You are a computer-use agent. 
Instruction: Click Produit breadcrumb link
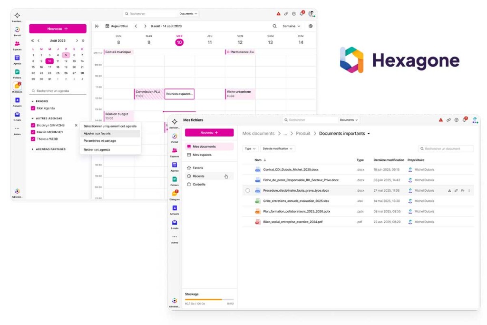303,133
